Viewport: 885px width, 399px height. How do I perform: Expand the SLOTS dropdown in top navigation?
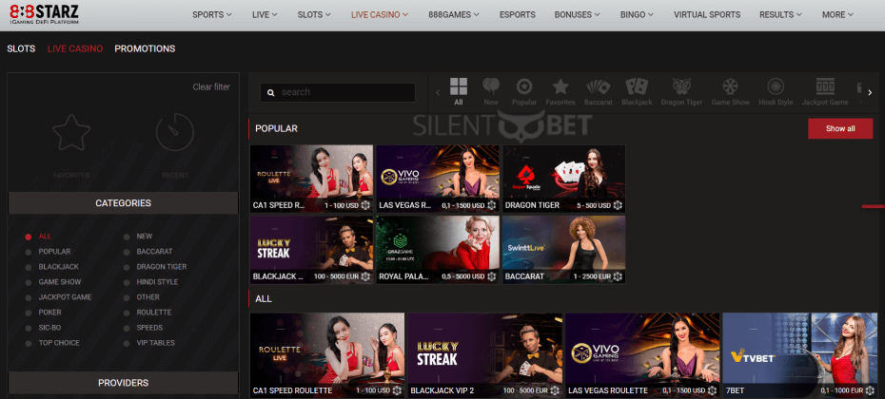pyautogui.click(x=314, y=14)
